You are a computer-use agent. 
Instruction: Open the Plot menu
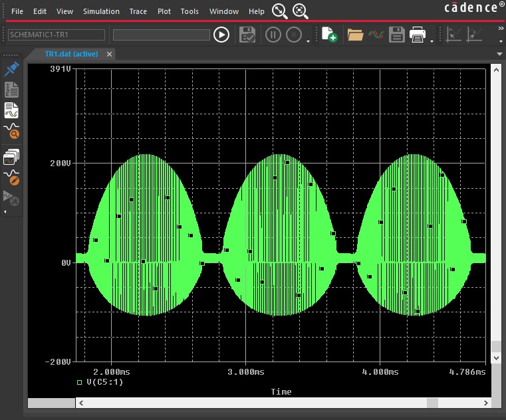164,11
